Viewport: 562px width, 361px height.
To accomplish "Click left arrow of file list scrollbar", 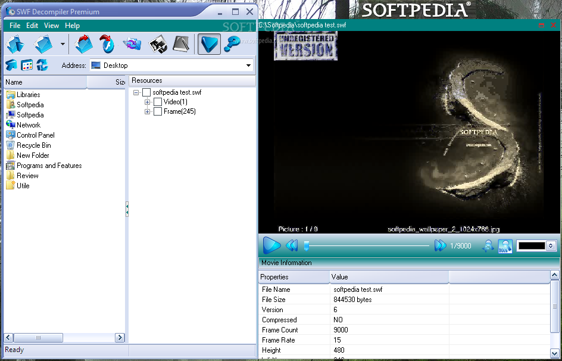I will point(8,337).
